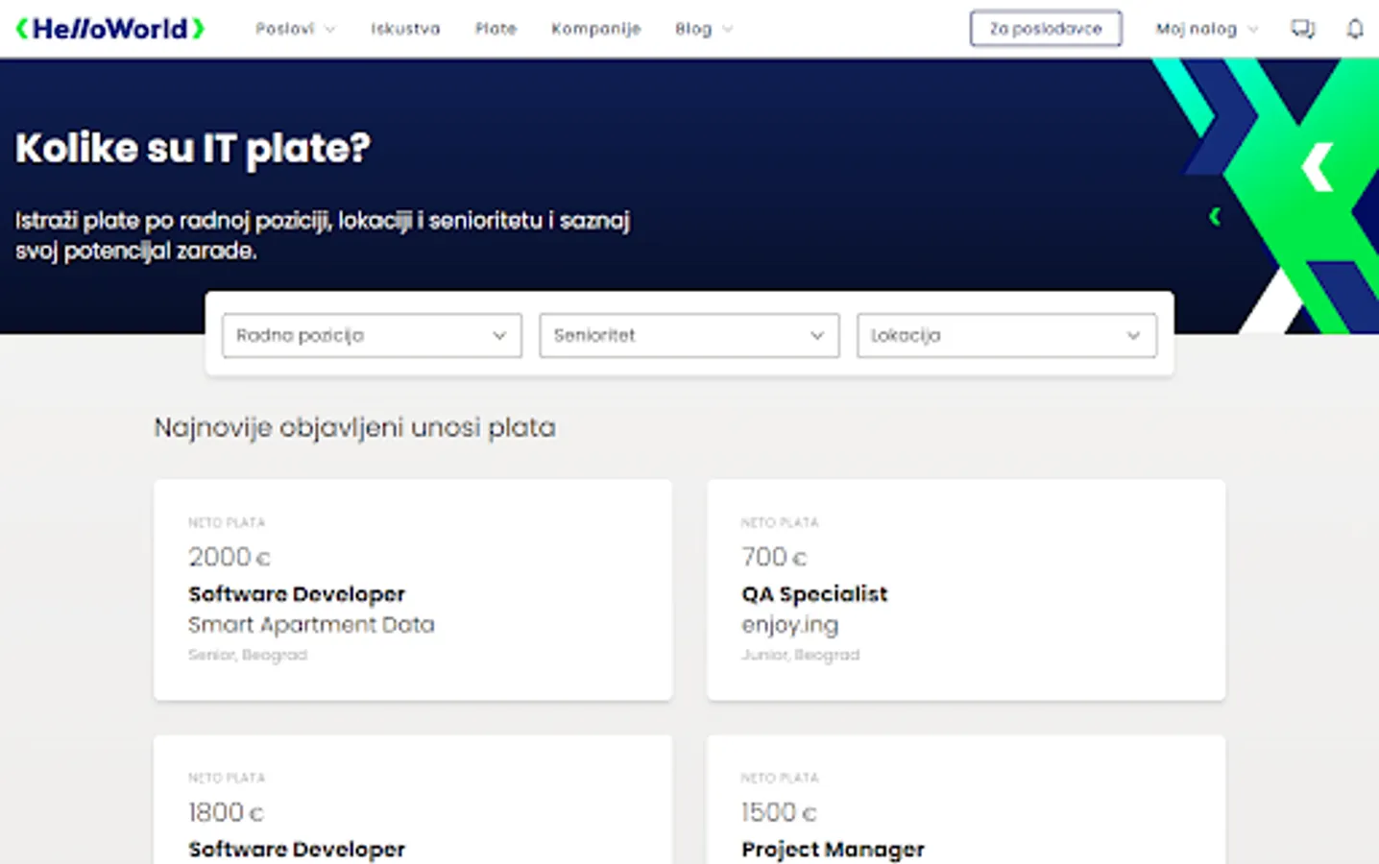This screenshot has width=1379, height=864.
Task: Click the '700 €' salary value
Action: point(774,557)
